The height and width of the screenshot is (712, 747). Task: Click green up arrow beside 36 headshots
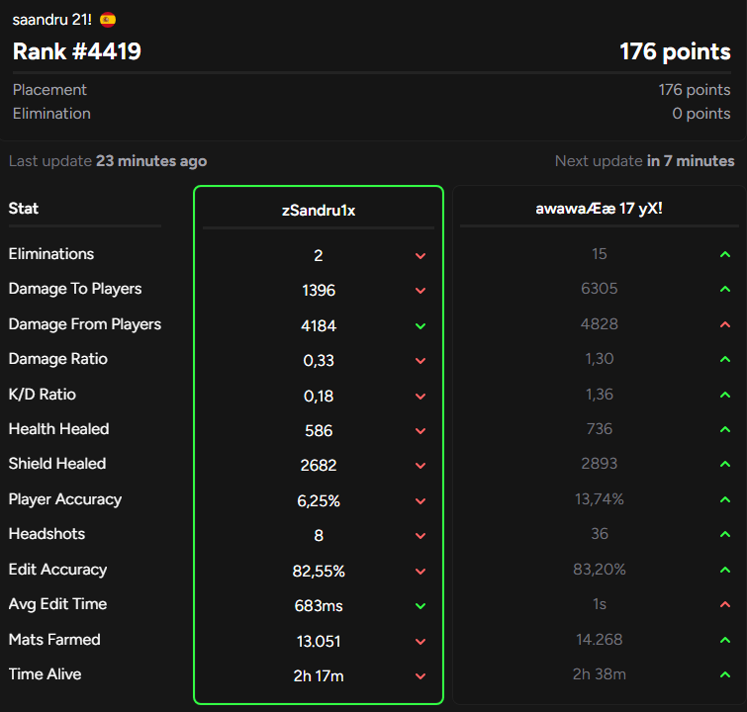(725, 534)
